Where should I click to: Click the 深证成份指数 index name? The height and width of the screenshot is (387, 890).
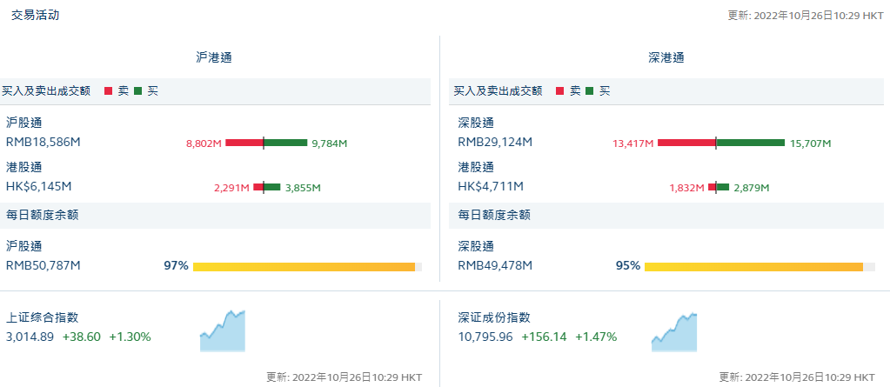coord(499,318)
